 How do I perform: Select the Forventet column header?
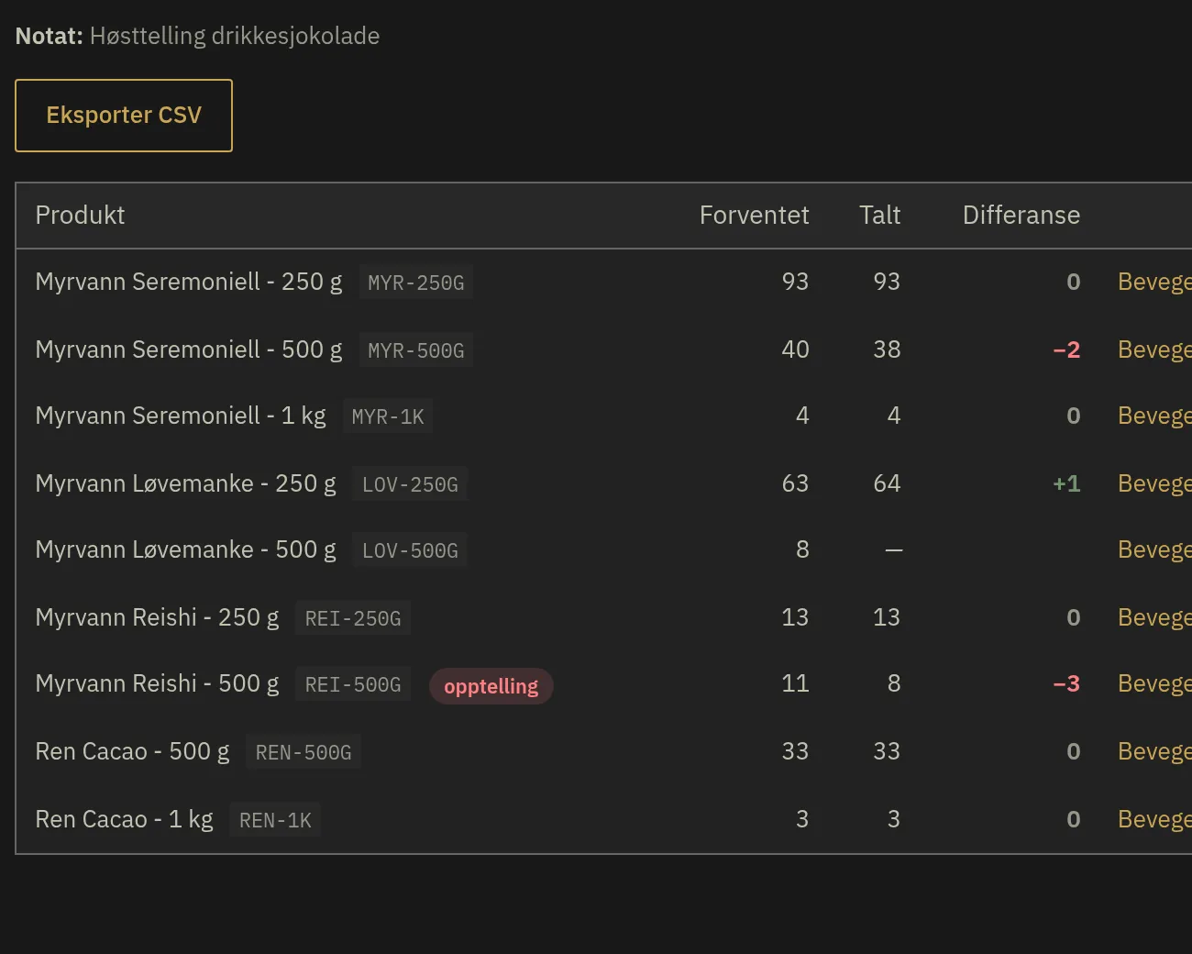tap(754, 215)
